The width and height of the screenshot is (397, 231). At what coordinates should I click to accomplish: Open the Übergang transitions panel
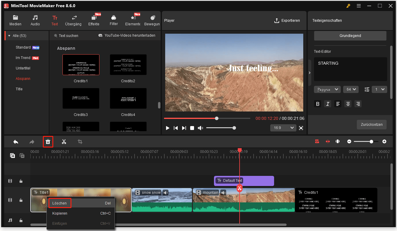tap(73, 20)
